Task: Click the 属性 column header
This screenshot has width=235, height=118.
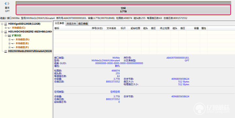Action: coord(204,28)
